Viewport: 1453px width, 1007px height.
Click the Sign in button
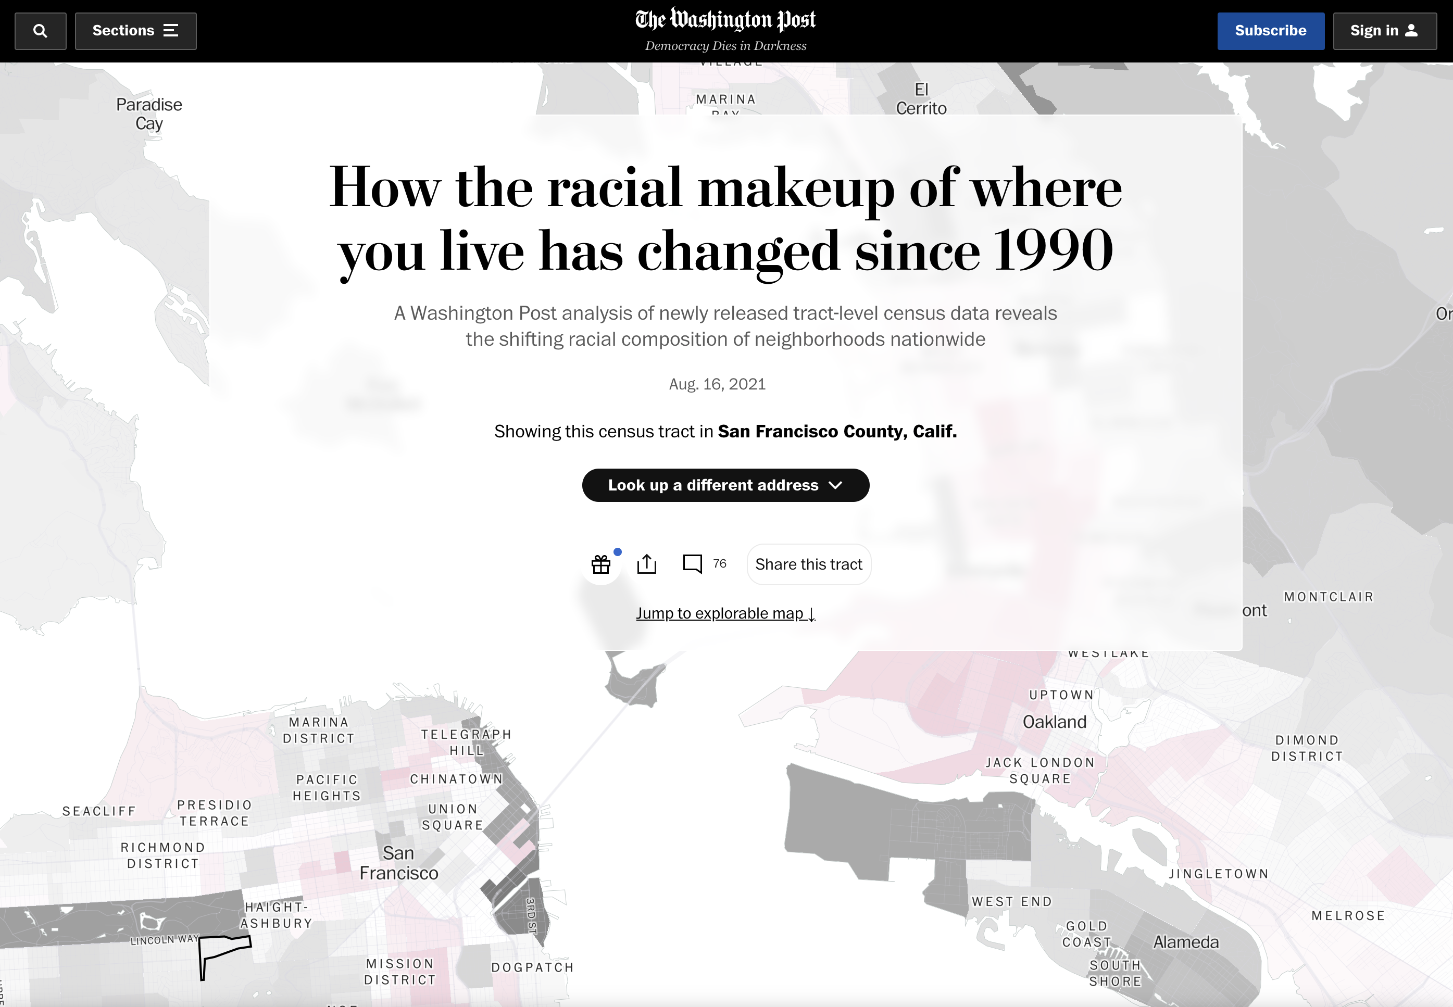[x=1385, y=31]
